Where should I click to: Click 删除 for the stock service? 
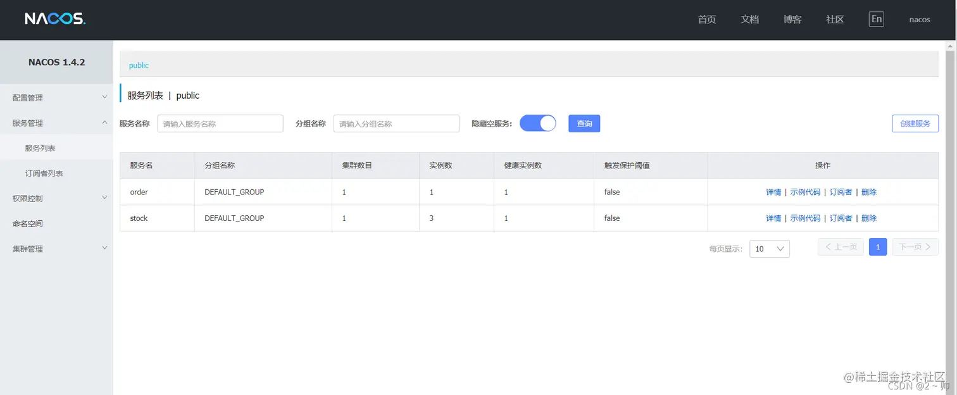(869, 218)
